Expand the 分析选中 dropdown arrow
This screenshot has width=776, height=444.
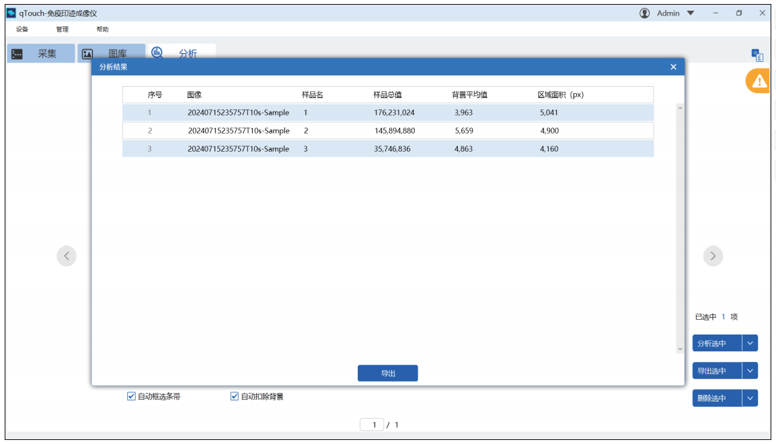(750, 343)
